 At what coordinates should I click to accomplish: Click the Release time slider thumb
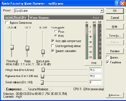point(42,76)
